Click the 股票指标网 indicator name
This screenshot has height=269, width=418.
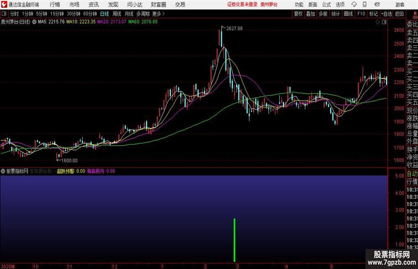coord(17,171)
